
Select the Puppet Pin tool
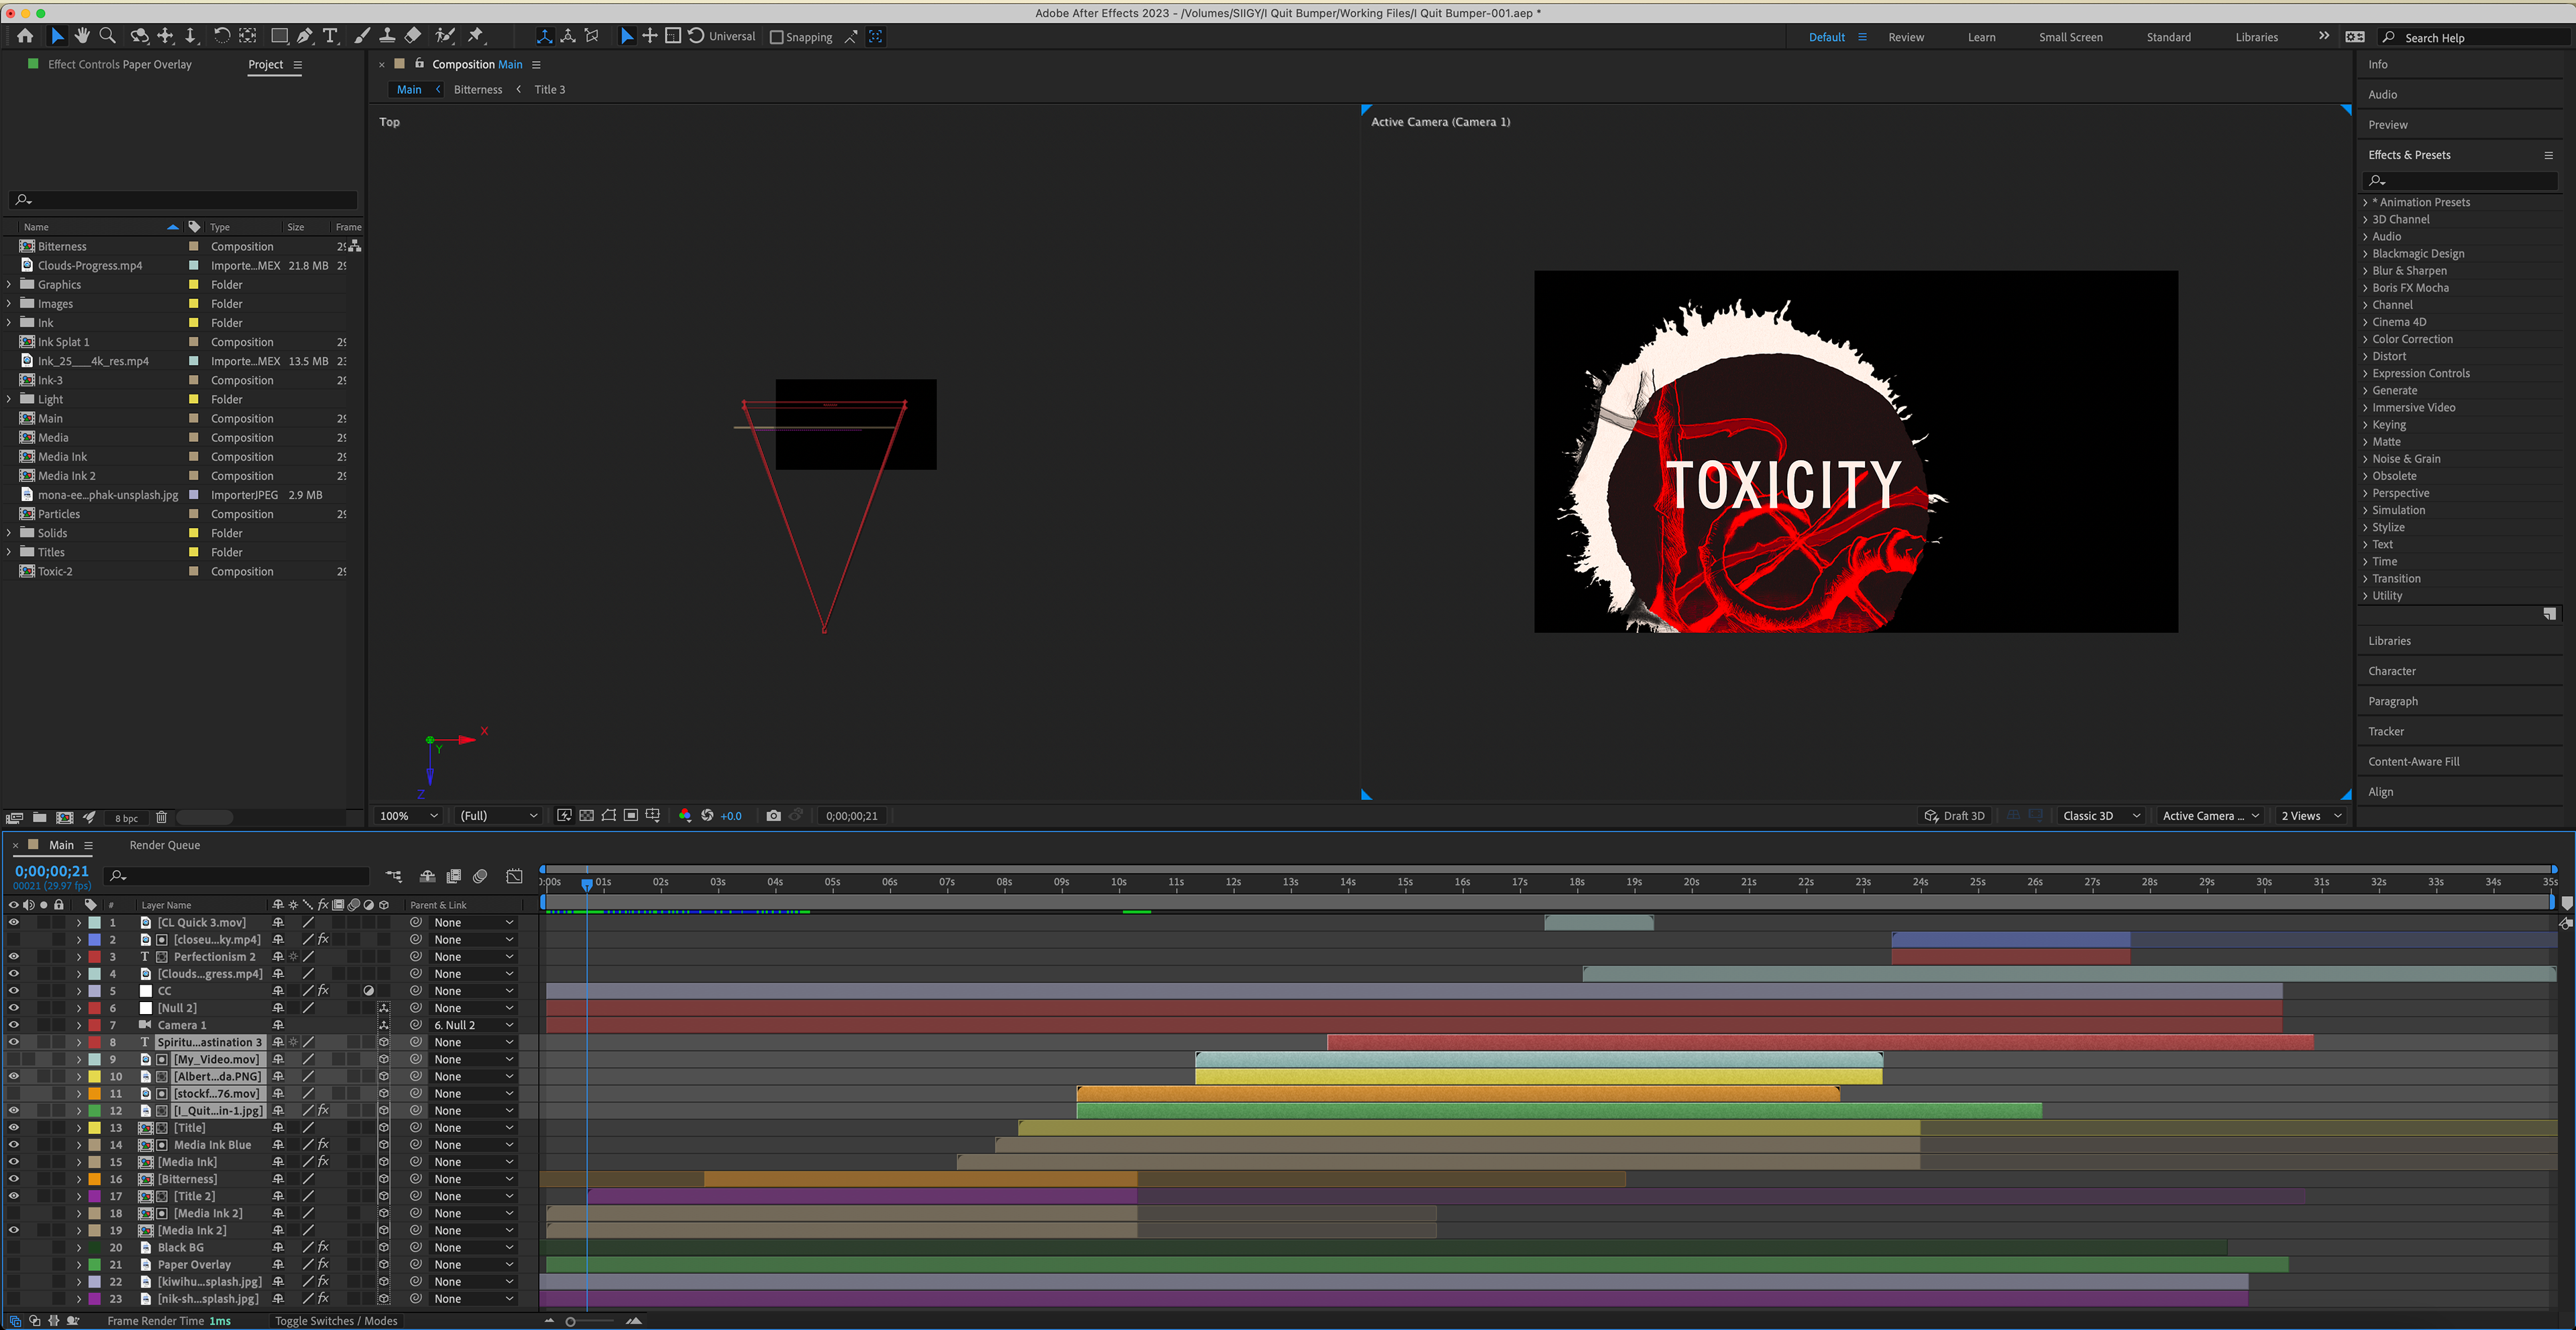pyautogui.click(x=476, y=36)
